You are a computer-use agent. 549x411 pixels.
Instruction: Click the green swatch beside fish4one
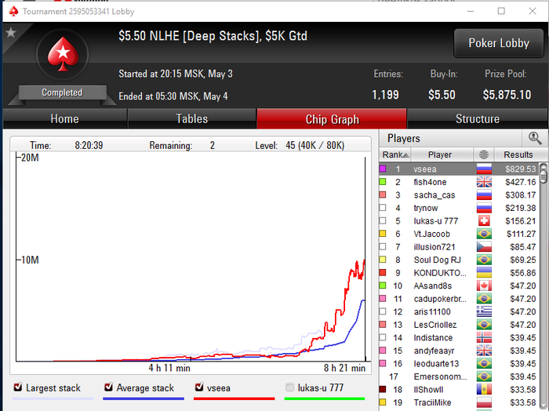pyautogui.click(x=383, y=182)
